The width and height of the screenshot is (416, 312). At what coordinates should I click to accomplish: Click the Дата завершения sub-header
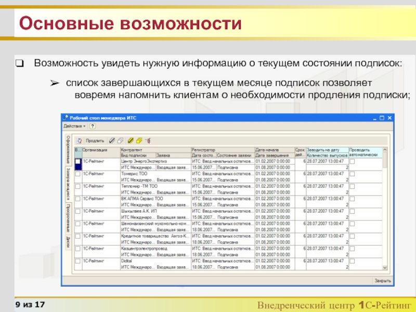(x=275, y=155)
